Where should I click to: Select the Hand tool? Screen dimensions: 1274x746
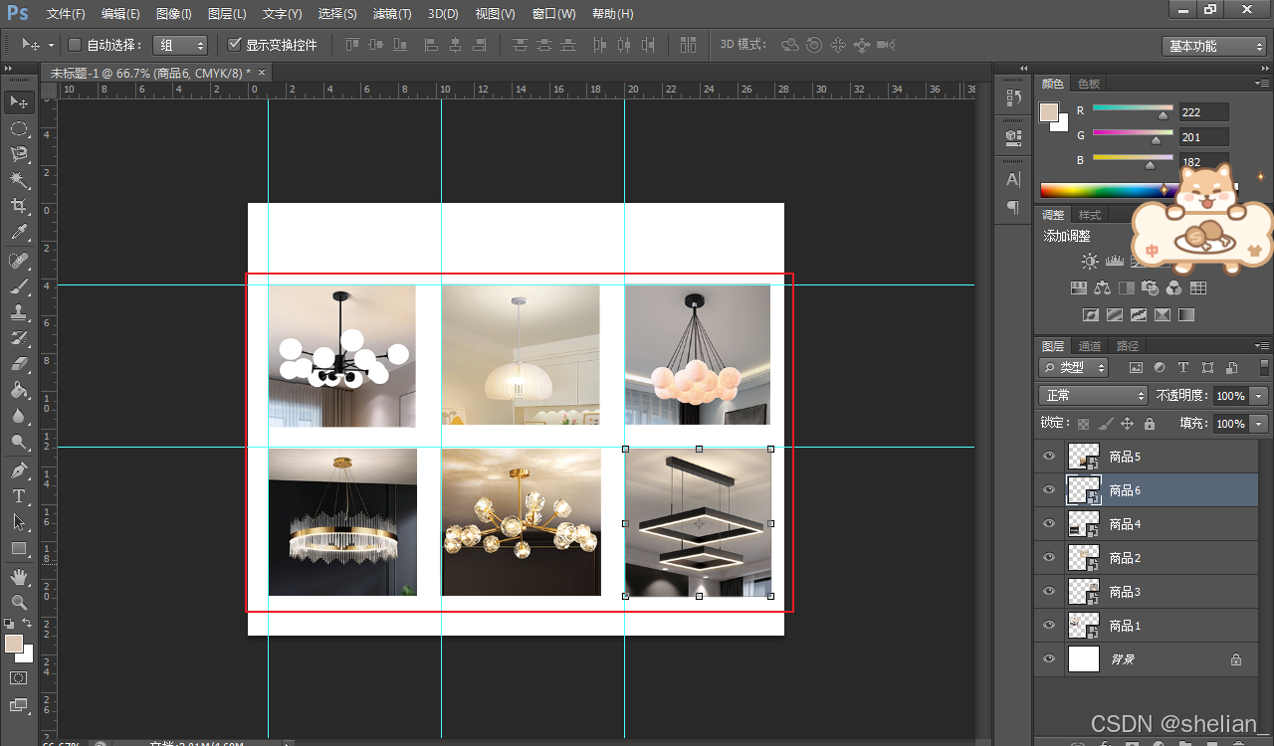(19, 576)
